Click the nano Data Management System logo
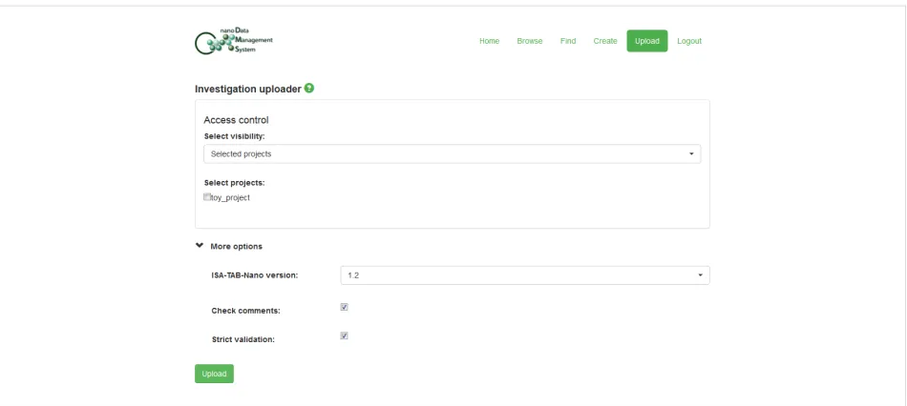Image resolution: width=907 pixels, height=406 pixels. 234,41
